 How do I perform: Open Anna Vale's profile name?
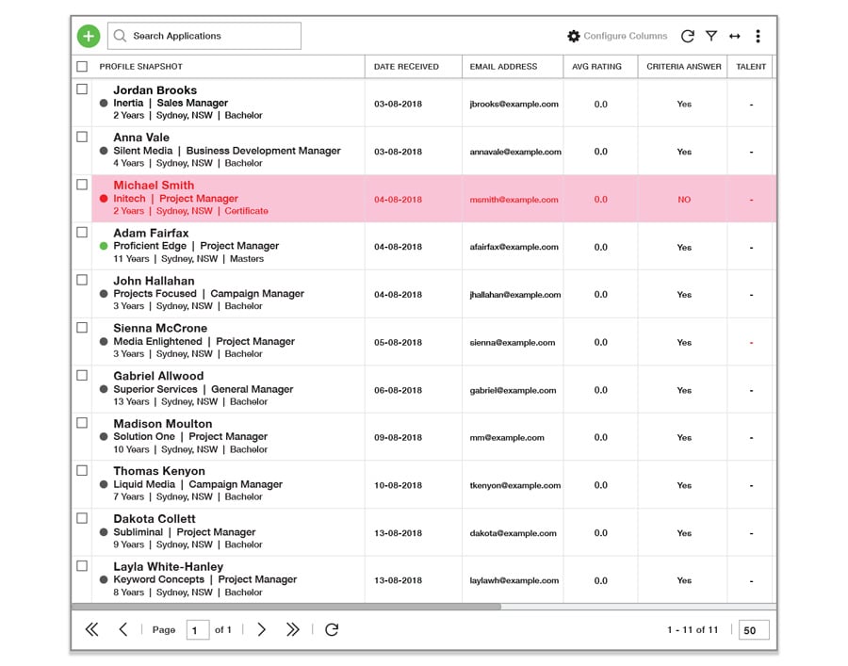(x=141, y=138)
